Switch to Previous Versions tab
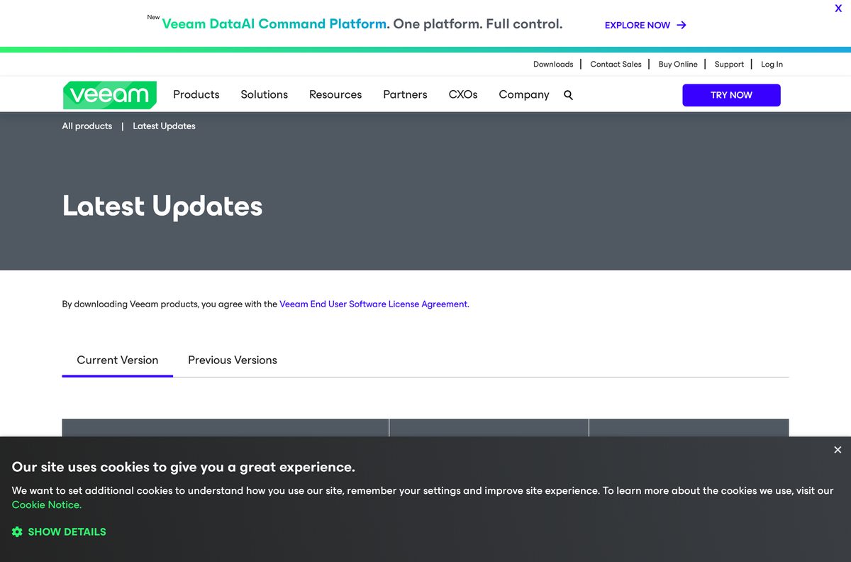851x562 pixels. click(233, 360)
